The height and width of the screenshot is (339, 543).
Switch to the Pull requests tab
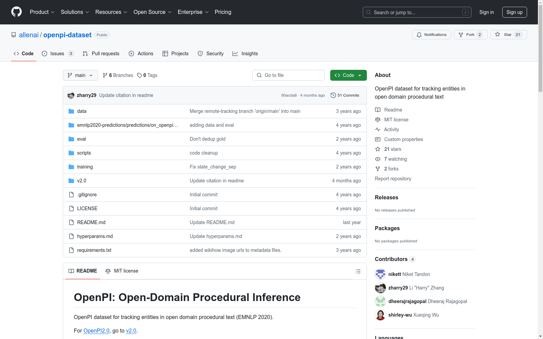[x=101, y=54]
